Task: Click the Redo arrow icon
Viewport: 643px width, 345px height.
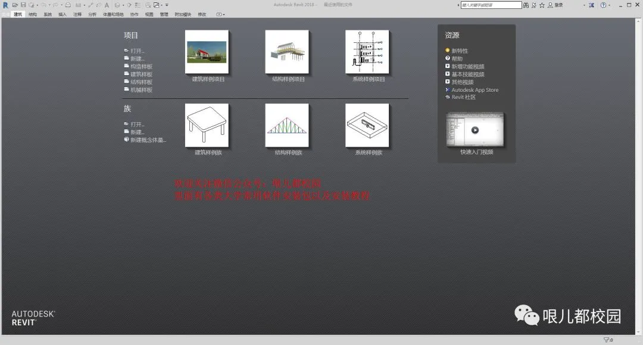Action: click(x=55, y=5)
